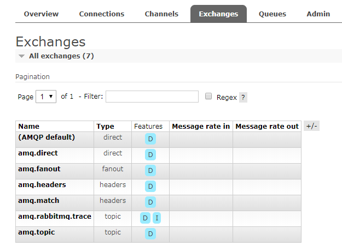Open the amq.direct exchange link
Screen dimensions: 342x252
coord(38,153)
